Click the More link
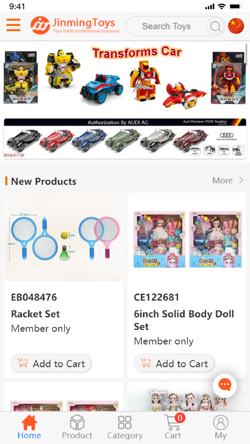Screen dimensions: 250x444 tap(222, 181)
